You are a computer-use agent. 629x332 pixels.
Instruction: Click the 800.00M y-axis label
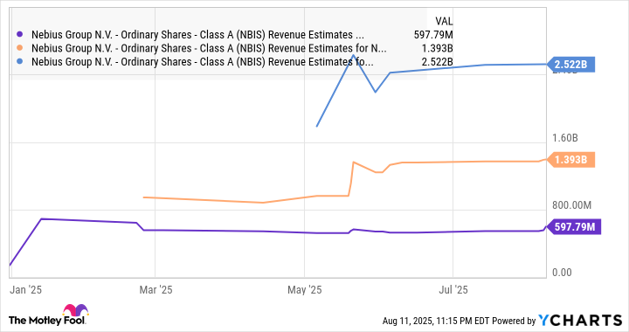click(x=571, y=205)
